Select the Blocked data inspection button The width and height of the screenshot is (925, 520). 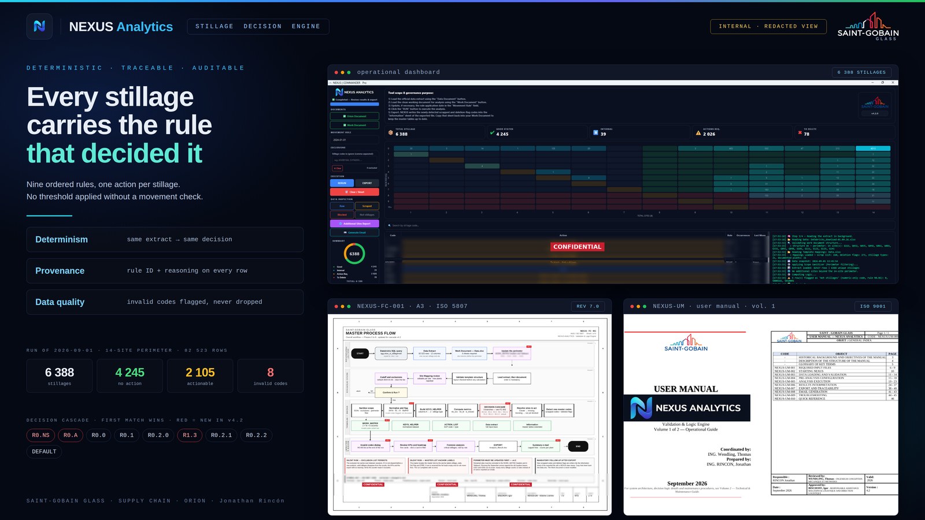(342, 215)
